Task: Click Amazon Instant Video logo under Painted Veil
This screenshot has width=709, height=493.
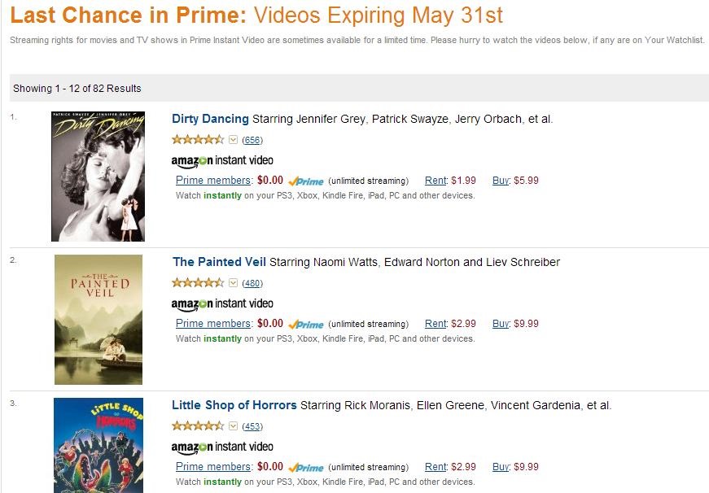Action: tap(222, 303)
